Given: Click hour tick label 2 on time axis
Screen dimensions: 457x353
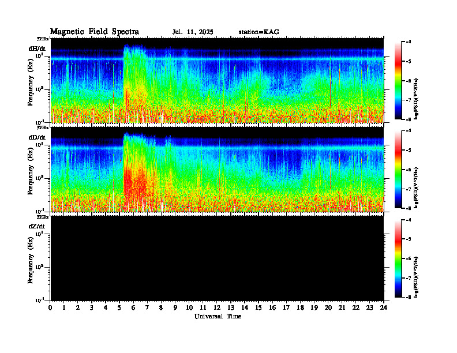Looking at the screenshot, I should point(78,308).
